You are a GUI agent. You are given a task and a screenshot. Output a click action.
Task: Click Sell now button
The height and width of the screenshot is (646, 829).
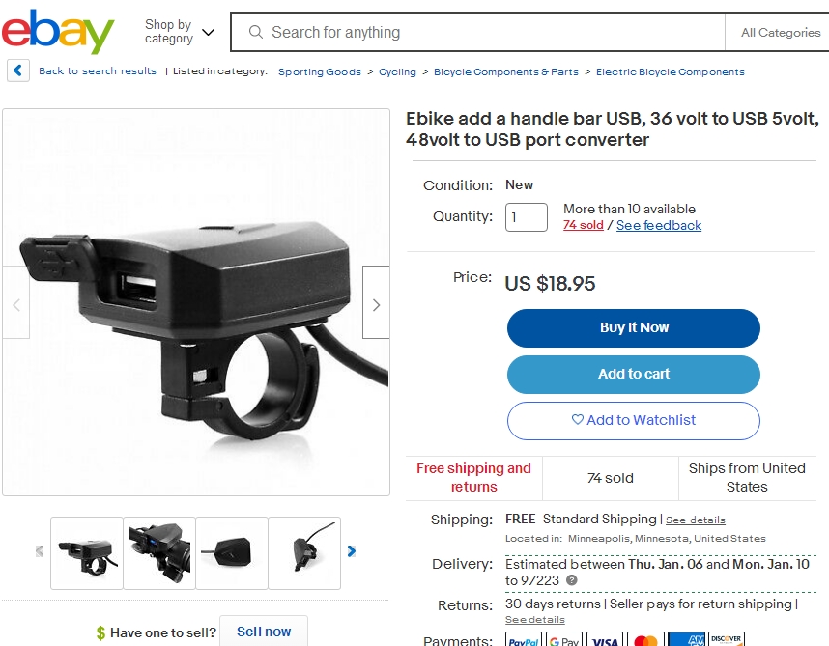pos(264,632)
